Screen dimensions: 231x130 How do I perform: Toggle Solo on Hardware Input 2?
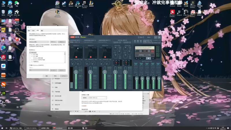pos(95,85)
